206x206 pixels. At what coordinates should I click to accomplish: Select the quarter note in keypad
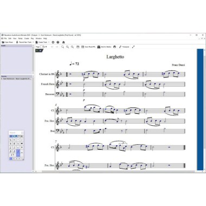pyautogui.click(x=10, y=147)
